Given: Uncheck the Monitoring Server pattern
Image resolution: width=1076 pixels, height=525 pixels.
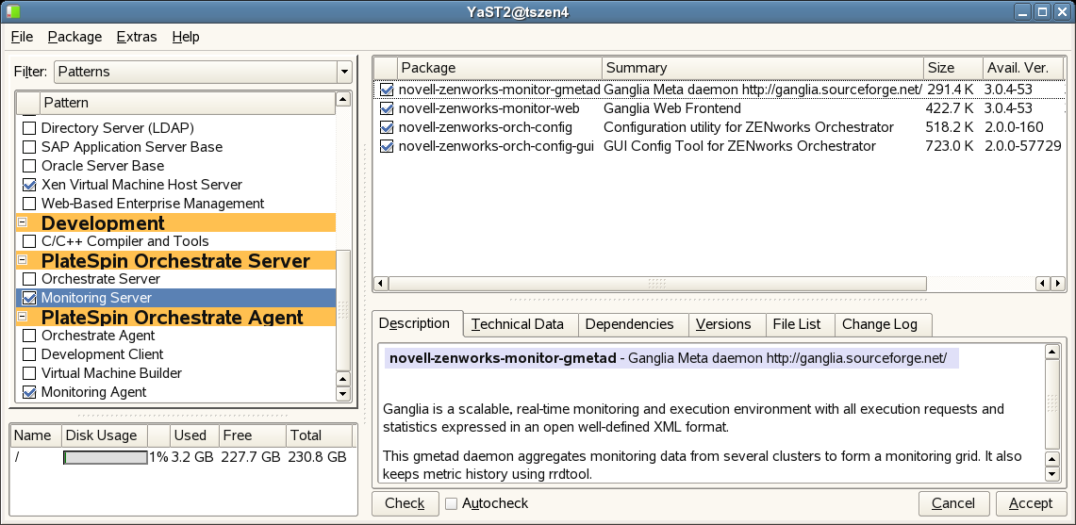Looking at the screenshot, I should point(29,298).
